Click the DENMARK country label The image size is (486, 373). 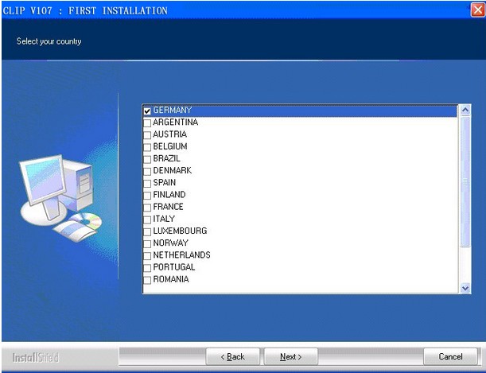click(x=173, y=170)
